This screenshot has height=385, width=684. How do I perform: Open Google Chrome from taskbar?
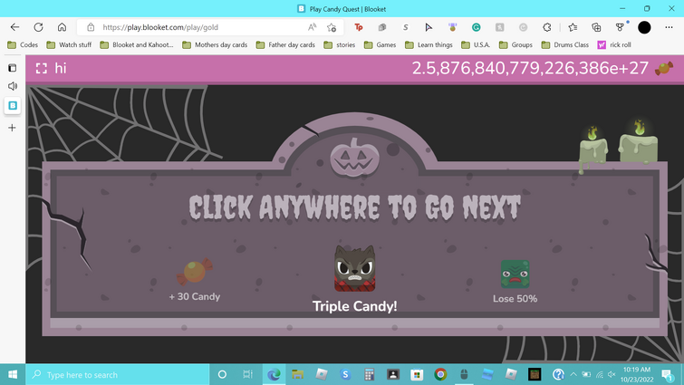pos(440,374)
